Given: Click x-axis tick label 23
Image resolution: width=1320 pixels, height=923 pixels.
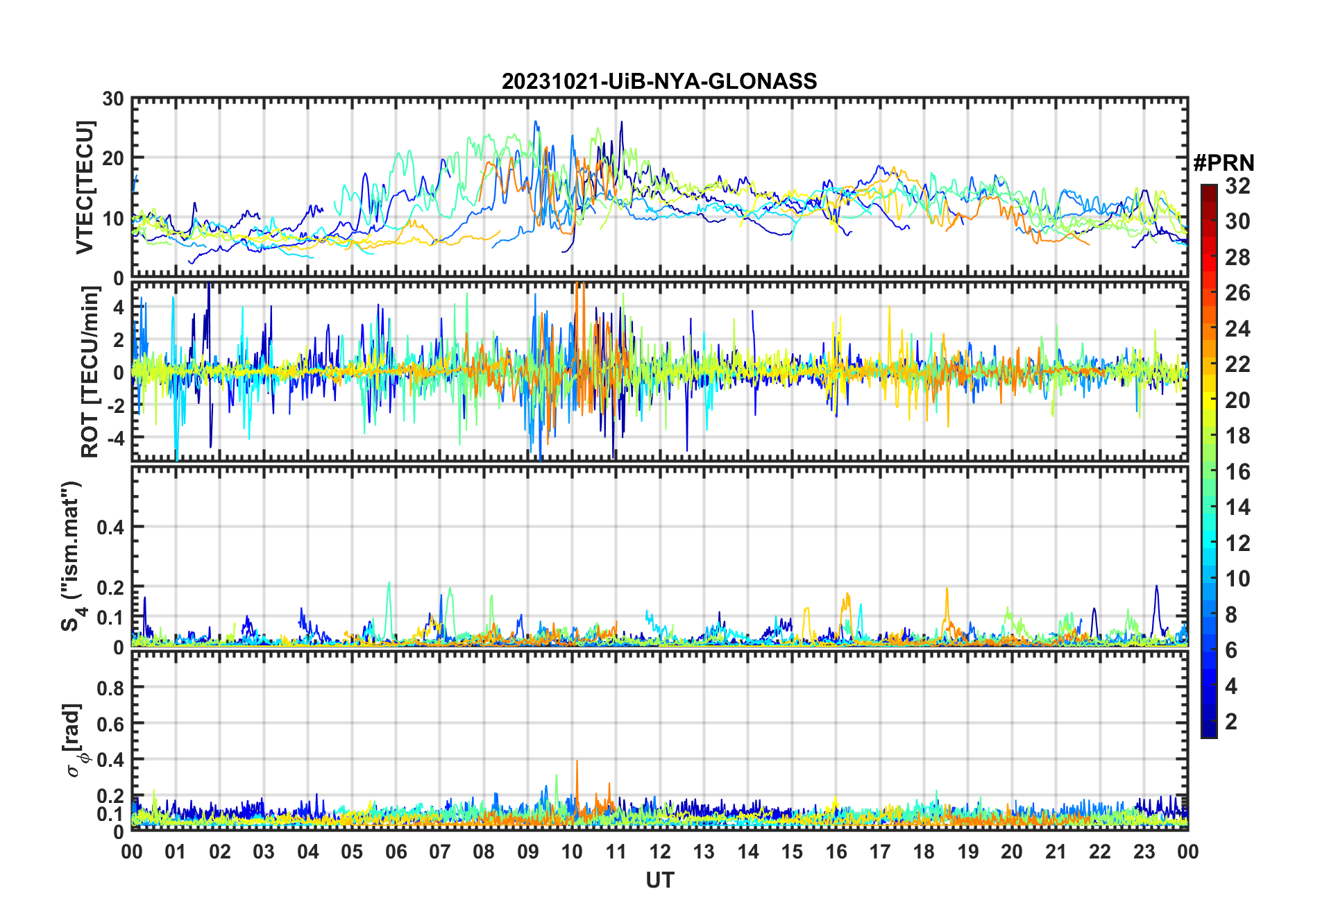Looking at the screenshot, I should [x=1144, y=852].
